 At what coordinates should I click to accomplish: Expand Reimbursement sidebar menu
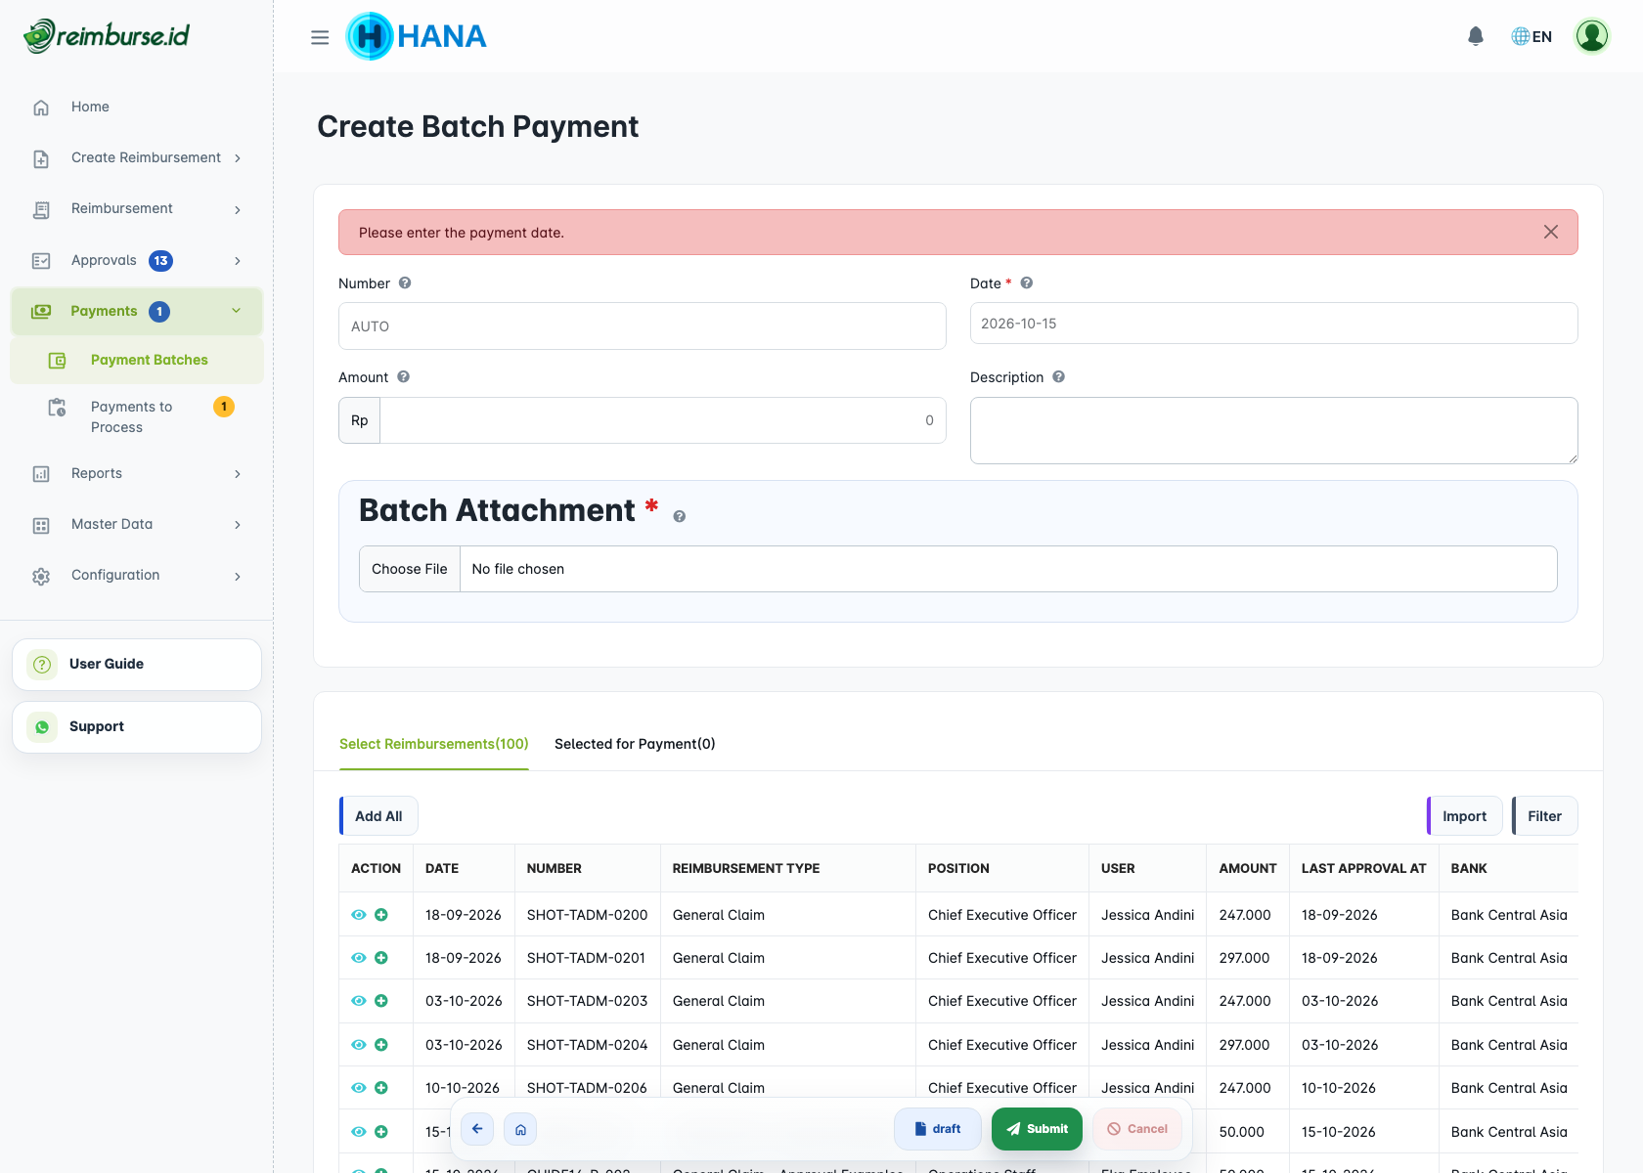click(x=137, y=208)
